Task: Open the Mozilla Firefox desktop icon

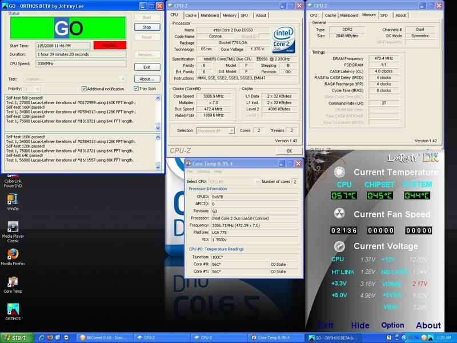Action: (13, 257)
